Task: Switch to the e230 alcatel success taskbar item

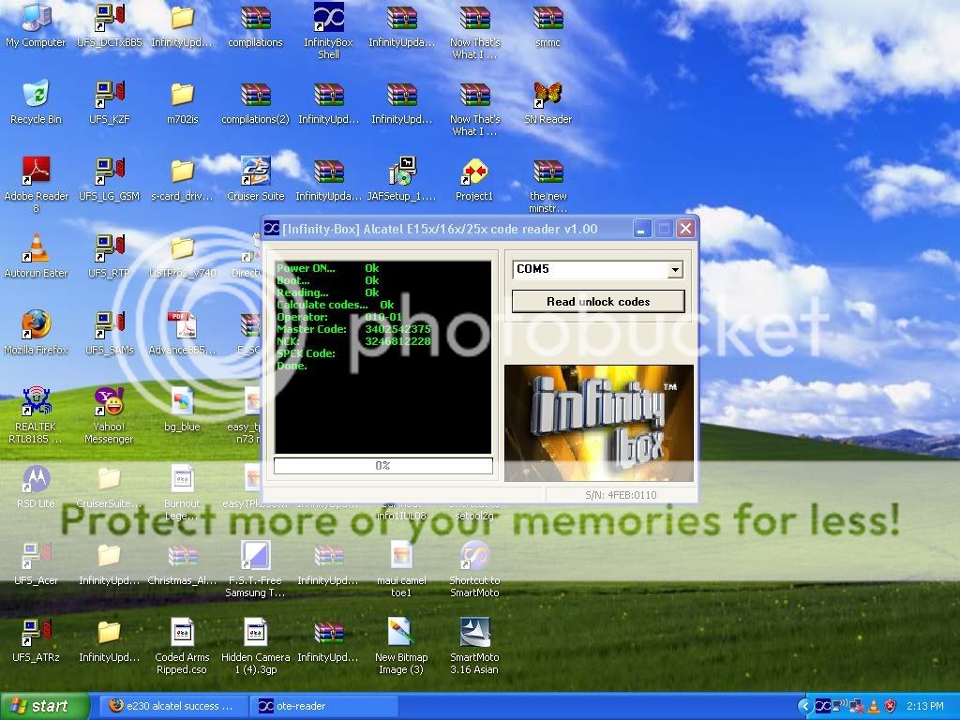Action: coord(171,706)
